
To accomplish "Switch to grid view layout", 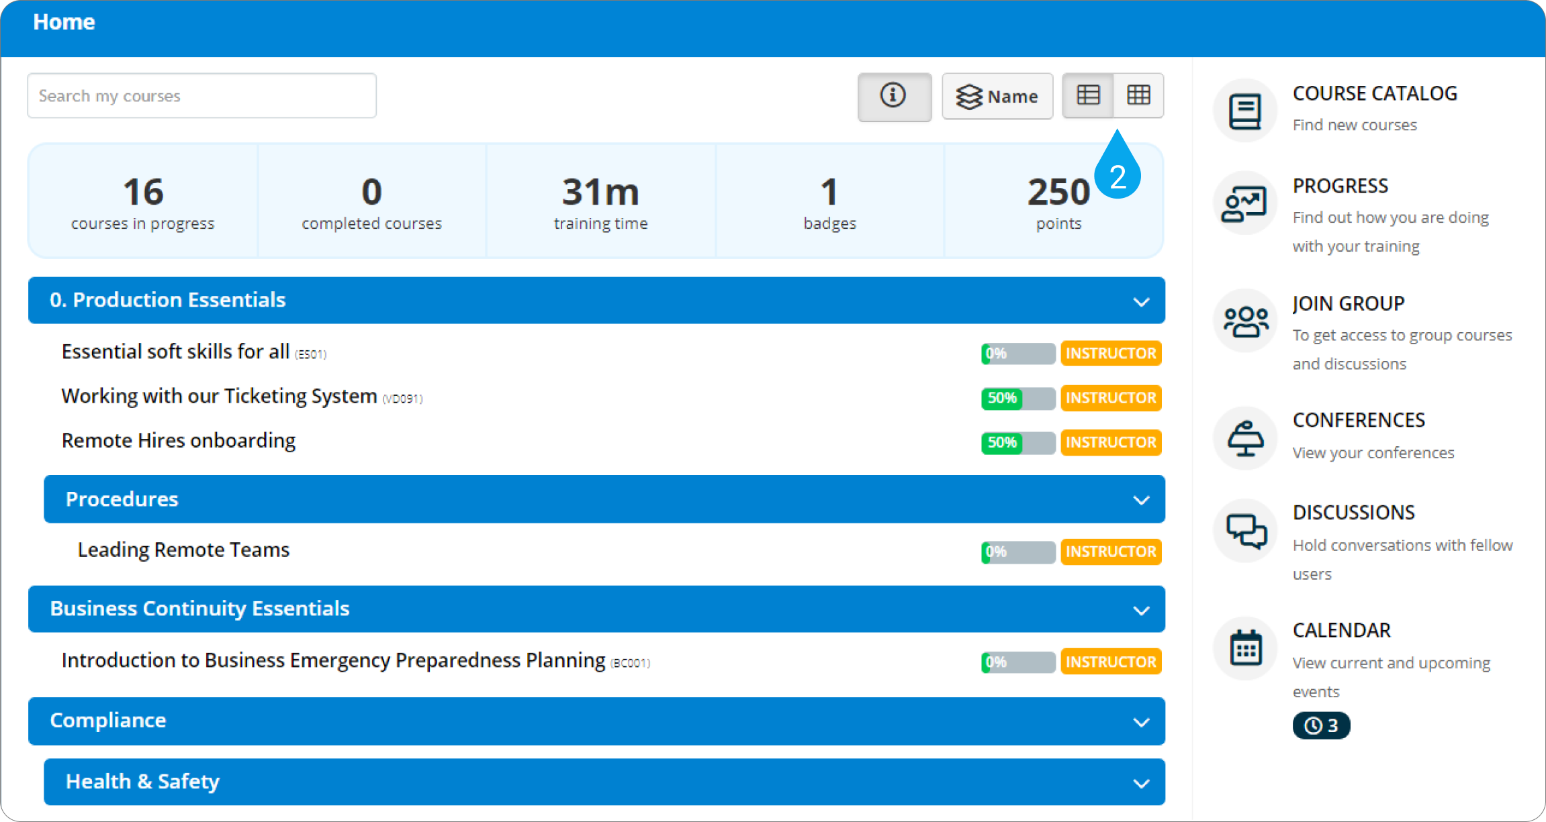I will (1138, 95).
